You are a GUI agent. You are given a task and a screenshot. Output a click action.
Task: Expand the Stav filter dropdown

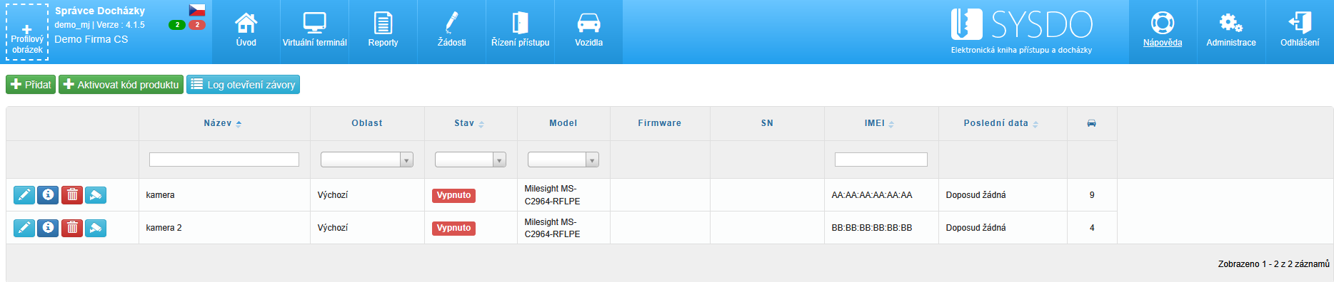[471, 160]
